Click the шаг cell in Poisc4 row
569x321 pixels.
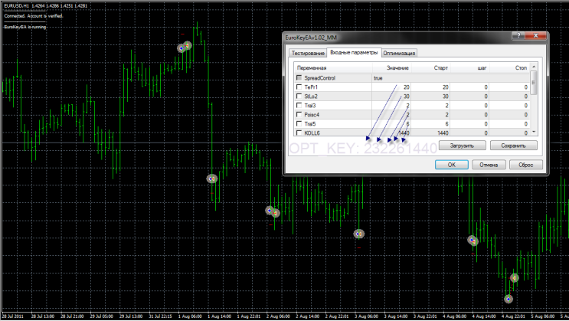pyautogui.click(x=470, y=114)
